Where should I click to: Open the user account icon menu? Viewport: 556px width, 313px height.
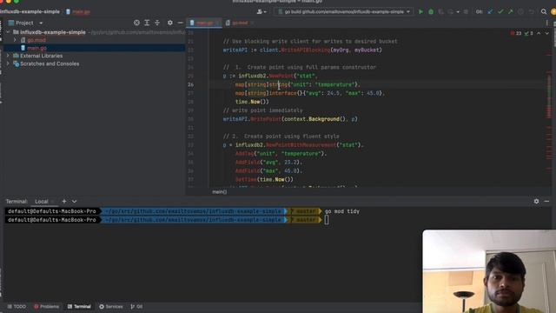pyautogui.click(x=261, y=11)
